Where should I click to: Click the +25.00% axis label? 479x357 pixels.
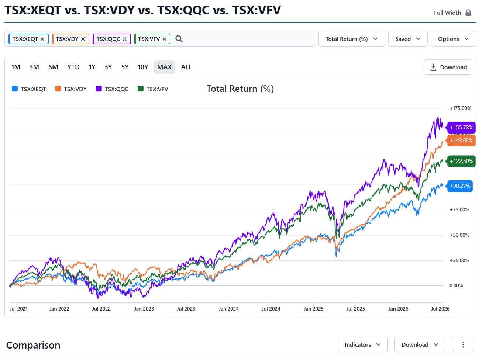[x=459, y=260]
